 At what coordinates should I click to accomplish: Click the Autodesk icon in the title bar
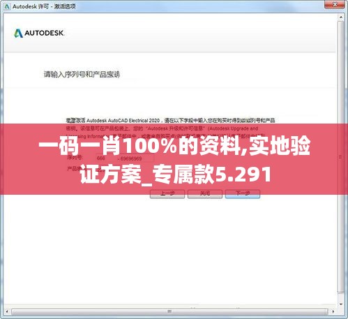pyautogui.click(x=7, y=6)
